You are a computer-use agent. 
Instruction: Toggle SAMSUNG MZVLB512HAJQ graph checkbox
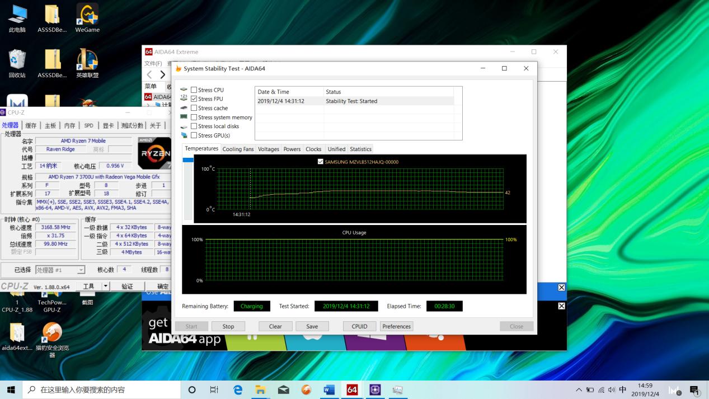click(x=321, y=162)
